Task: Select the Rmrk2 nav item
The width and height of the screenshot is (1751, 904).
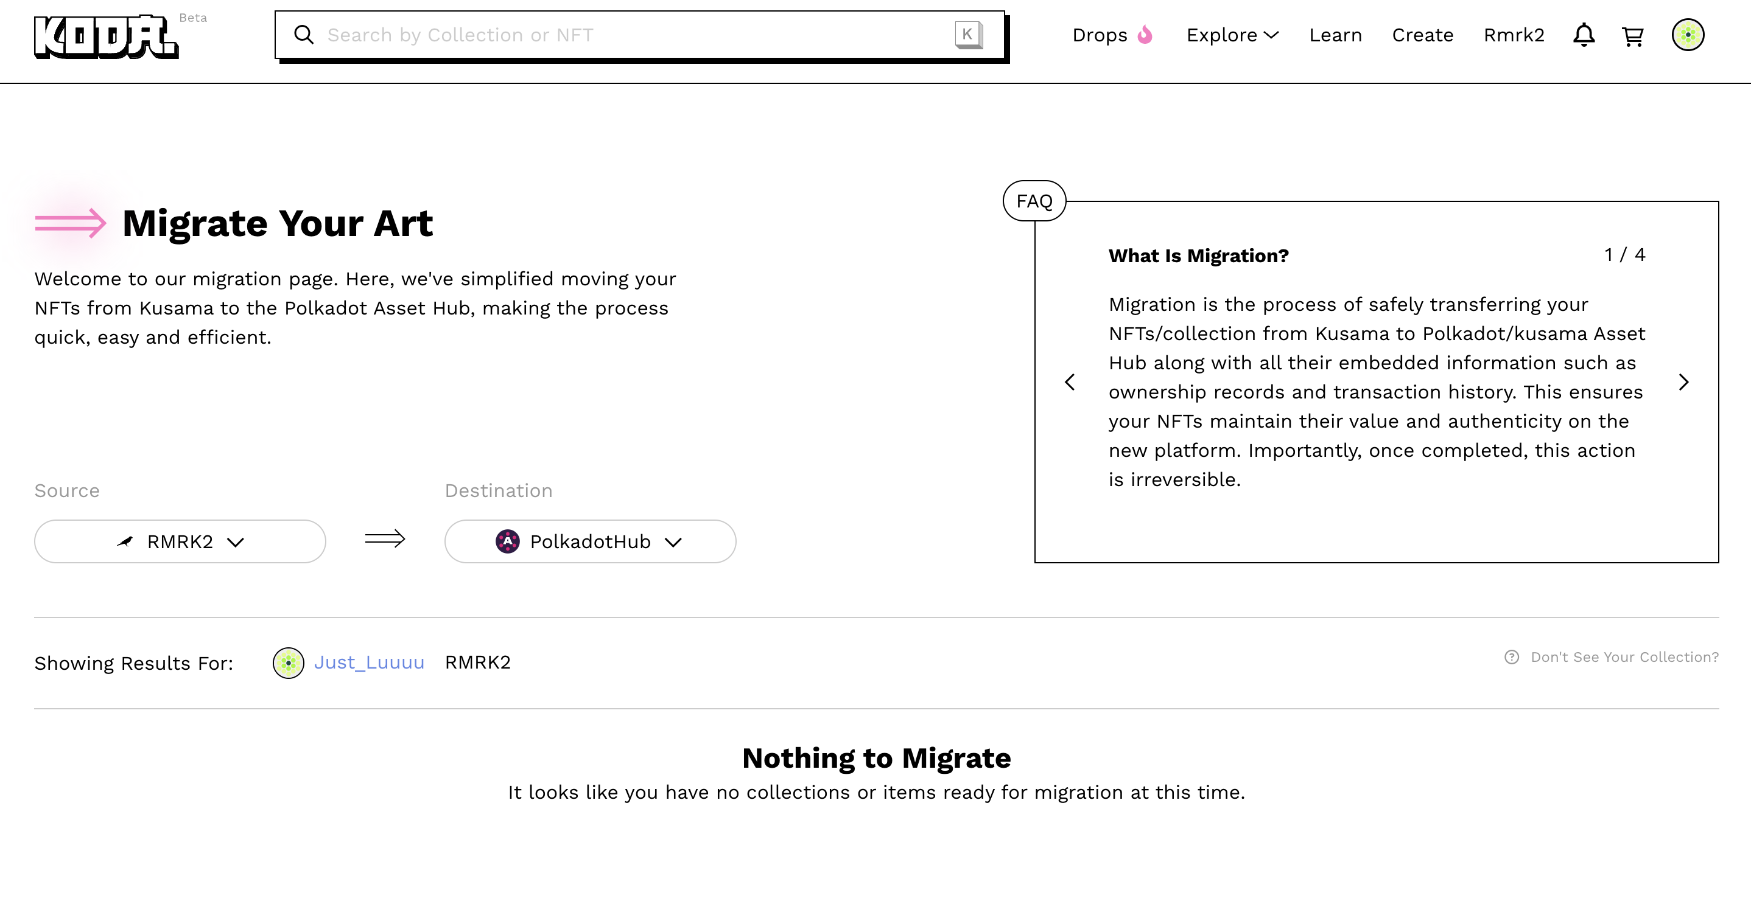Action: (1513, 35)
